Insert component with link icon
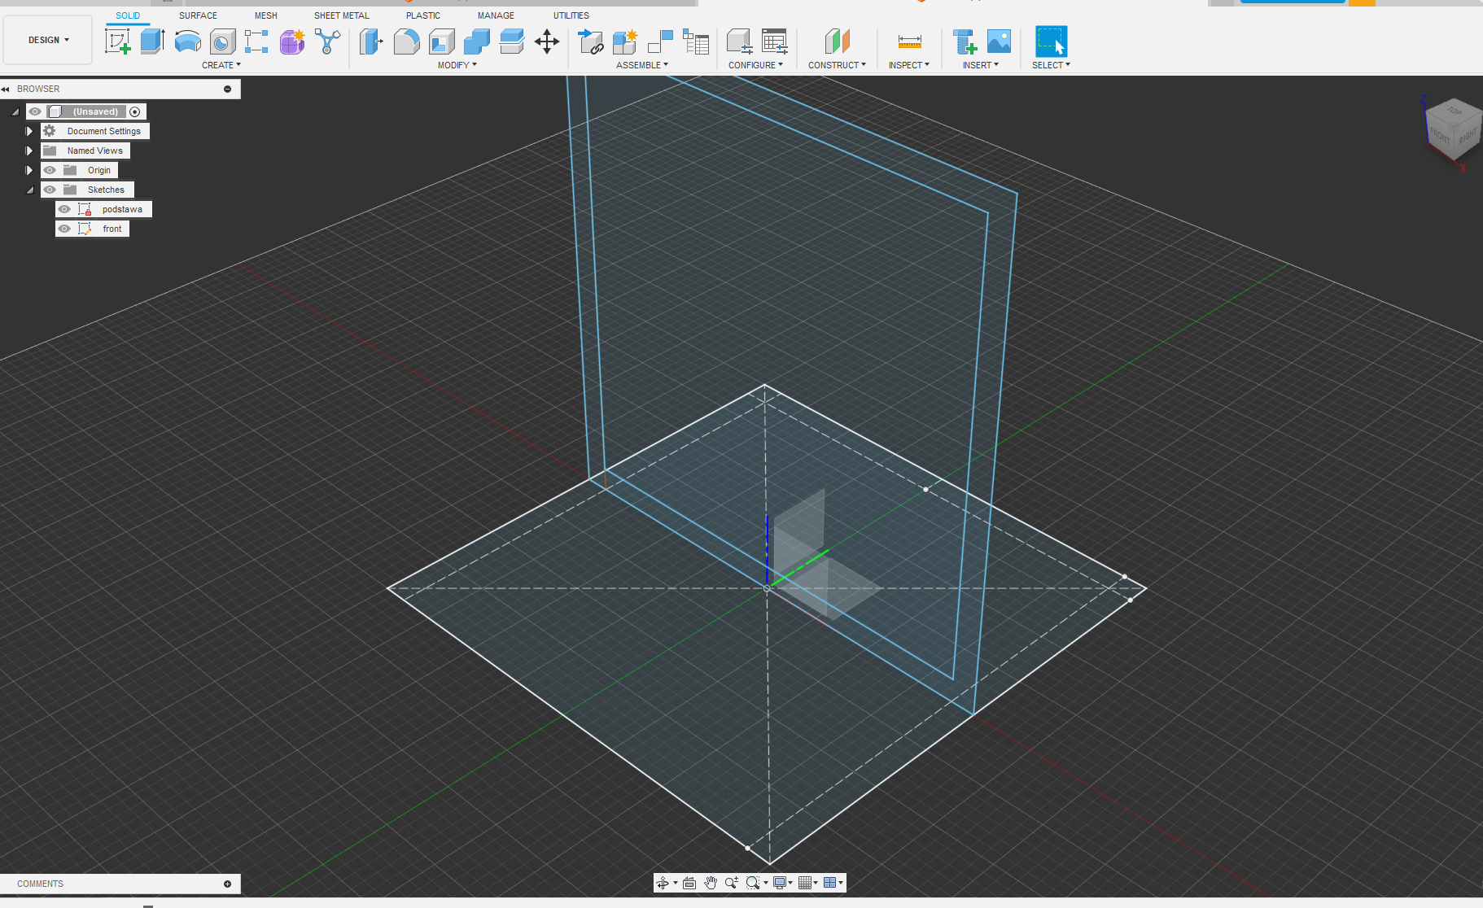The image size is (1483, 908). point(590,41)
